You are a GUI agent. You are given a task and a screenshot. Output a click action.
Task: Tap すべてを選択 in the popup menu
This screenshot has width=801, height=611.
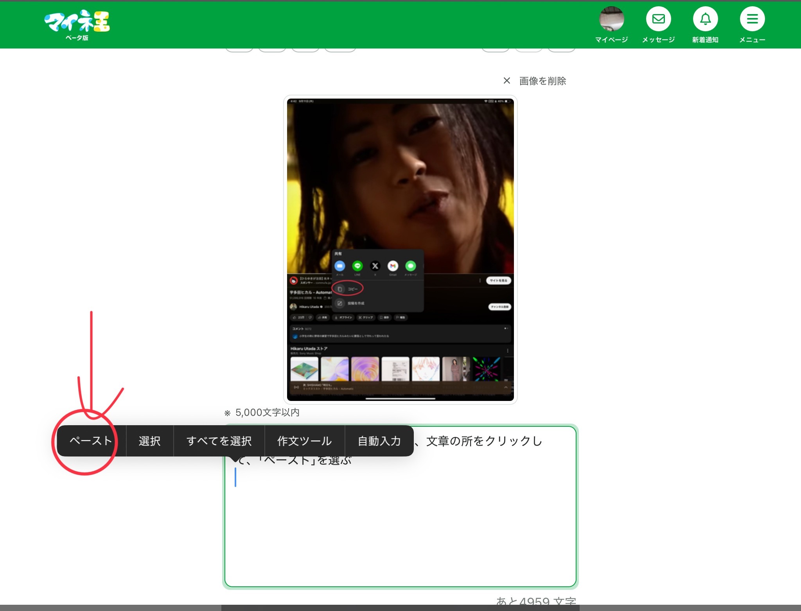pos(219,441)
